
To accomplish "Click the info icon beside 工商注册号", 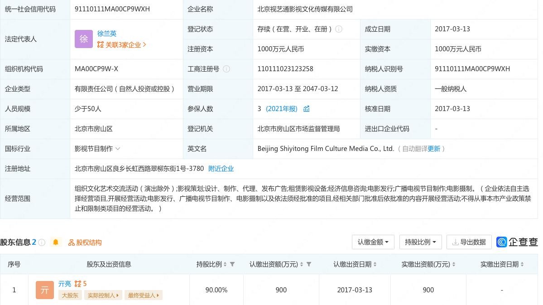I will 226,69.
